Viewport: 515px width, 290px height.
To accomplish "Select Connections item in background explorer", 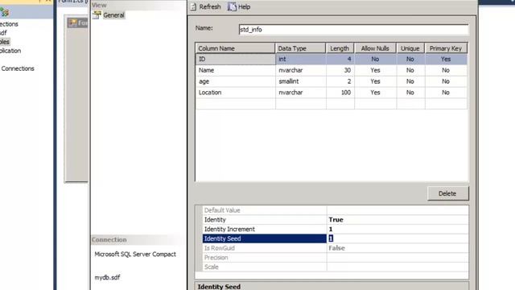I will coord(18,68).
